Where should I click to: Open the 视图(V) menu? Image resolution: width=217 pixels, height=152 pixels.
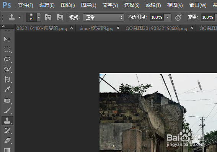pos(175,5)
